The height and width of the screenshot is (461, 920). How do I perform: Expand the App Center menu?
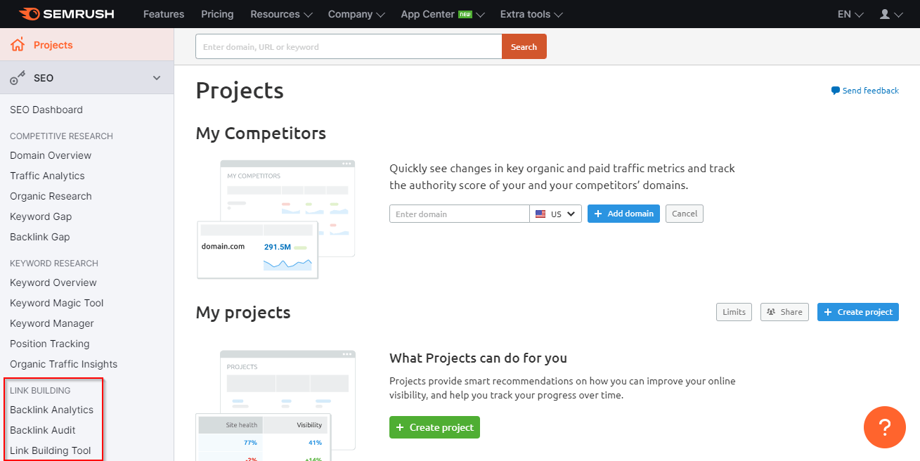(x=443, y=14)
